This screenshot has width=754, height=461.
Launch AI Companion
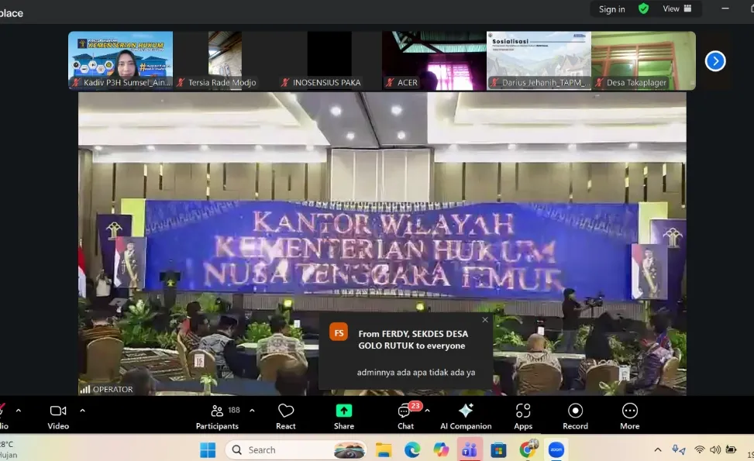466,417
